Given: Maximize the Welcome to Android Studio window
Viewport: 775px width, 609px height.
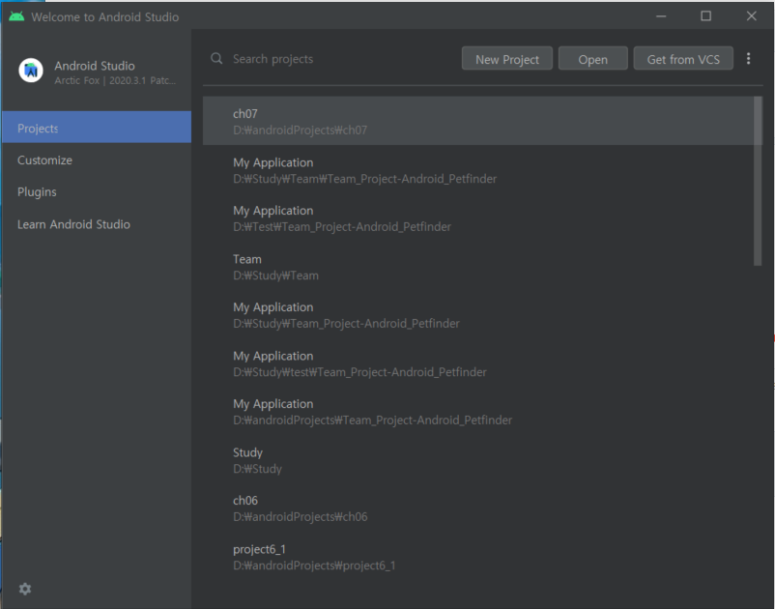Looking at the screenshot, I should point(705,16).
